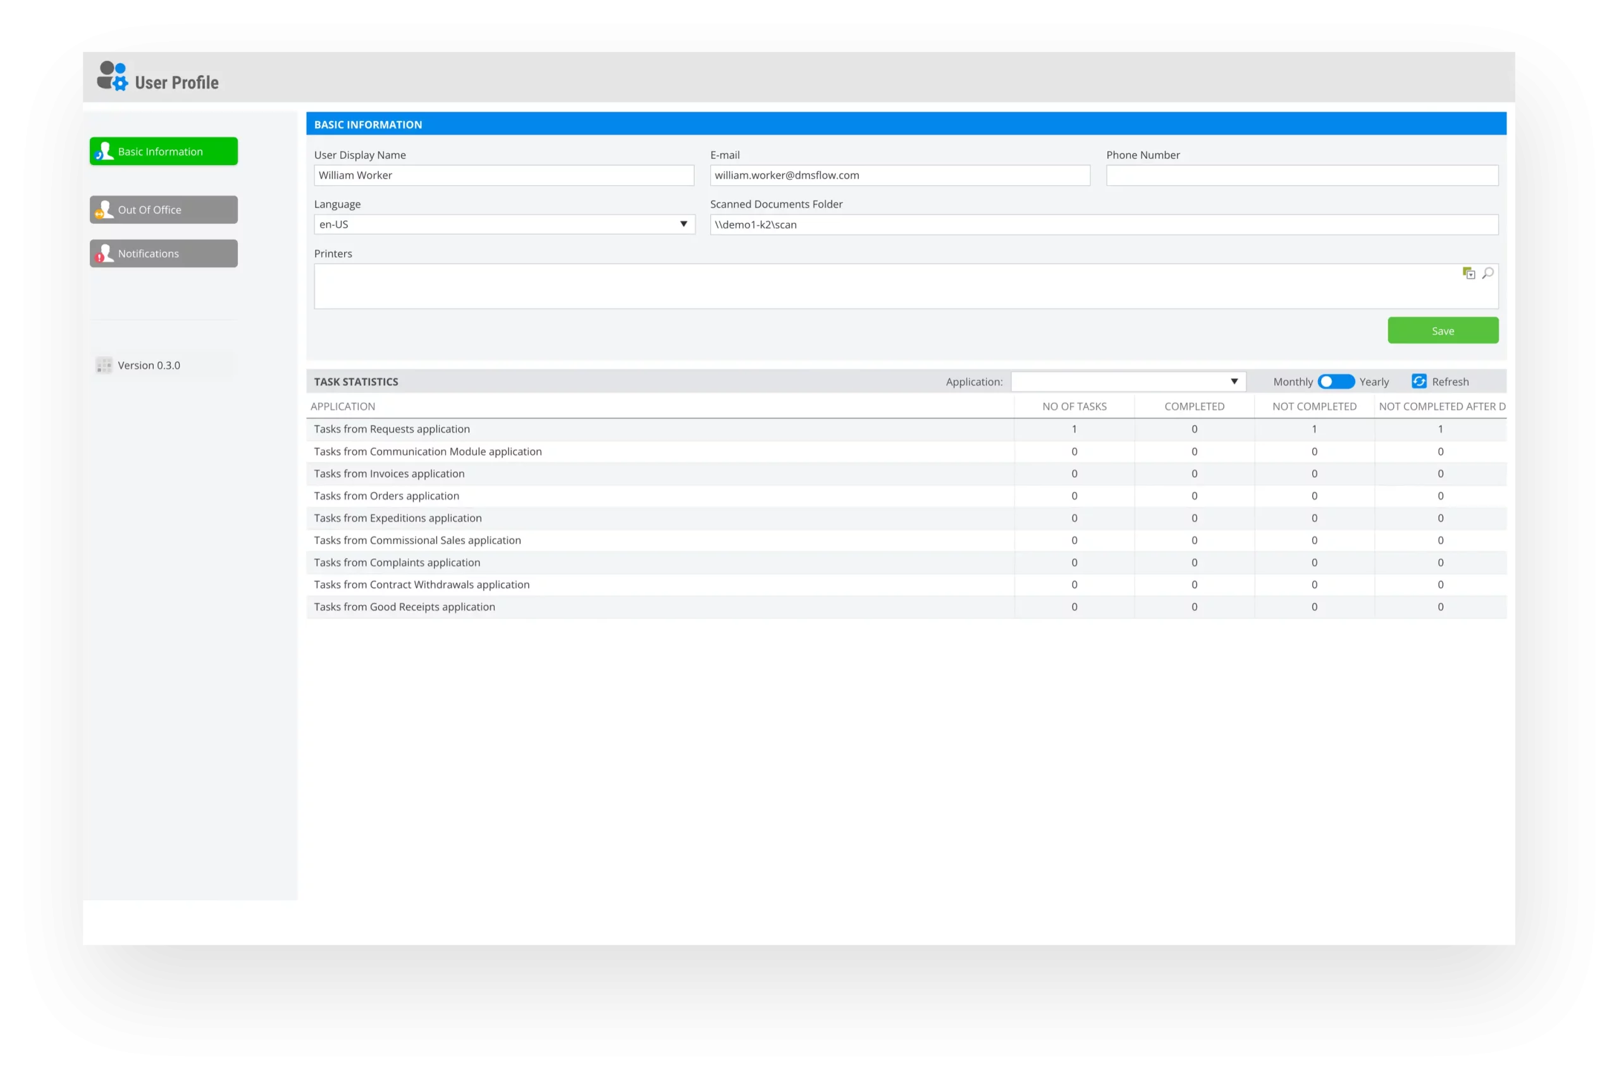Click the COMPLETED column header

(1194, 406)
